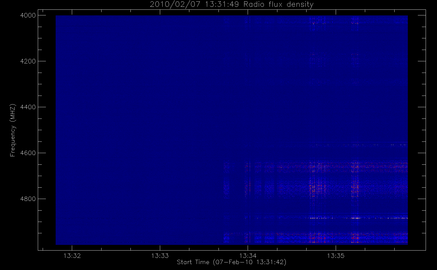Click the plot title '2010/02/07 13:31:49 Radio flux density'

[x=232, y=5]
